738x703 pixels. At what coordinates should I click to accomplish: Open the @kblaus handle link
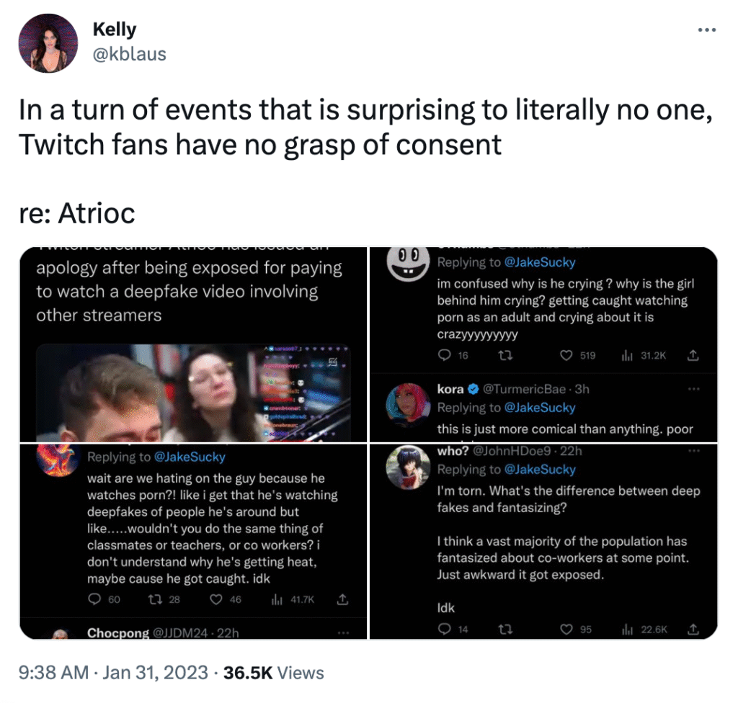point(130,54)
